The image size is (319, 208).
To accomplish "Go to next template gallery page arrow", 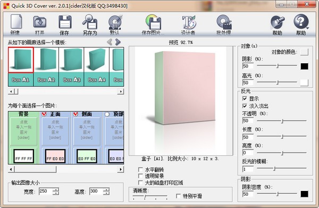I will tap(117, 42).
